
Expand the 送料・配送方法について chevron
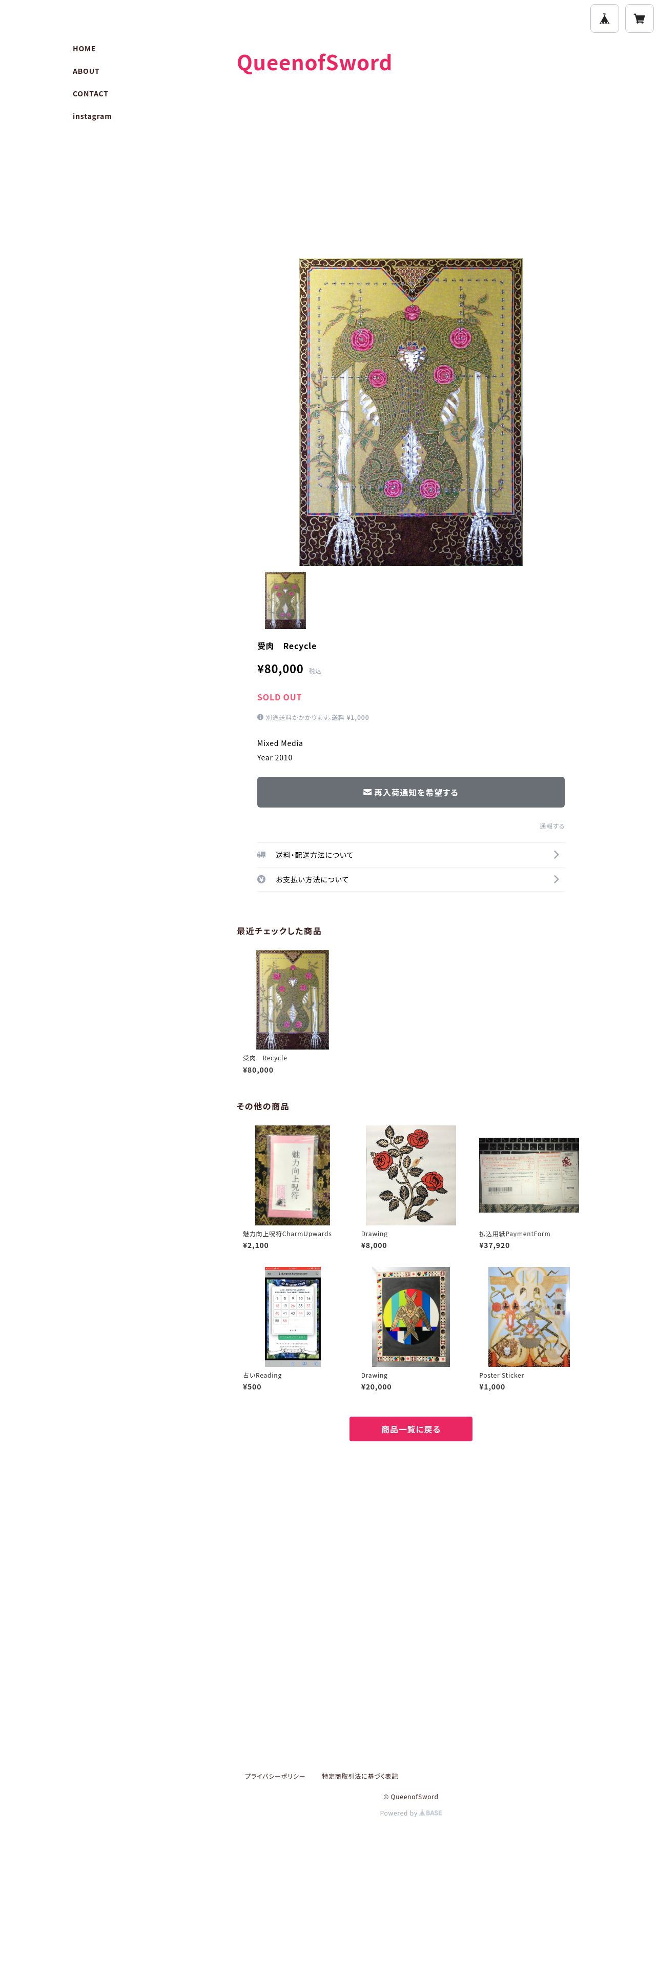click(556, 854)
